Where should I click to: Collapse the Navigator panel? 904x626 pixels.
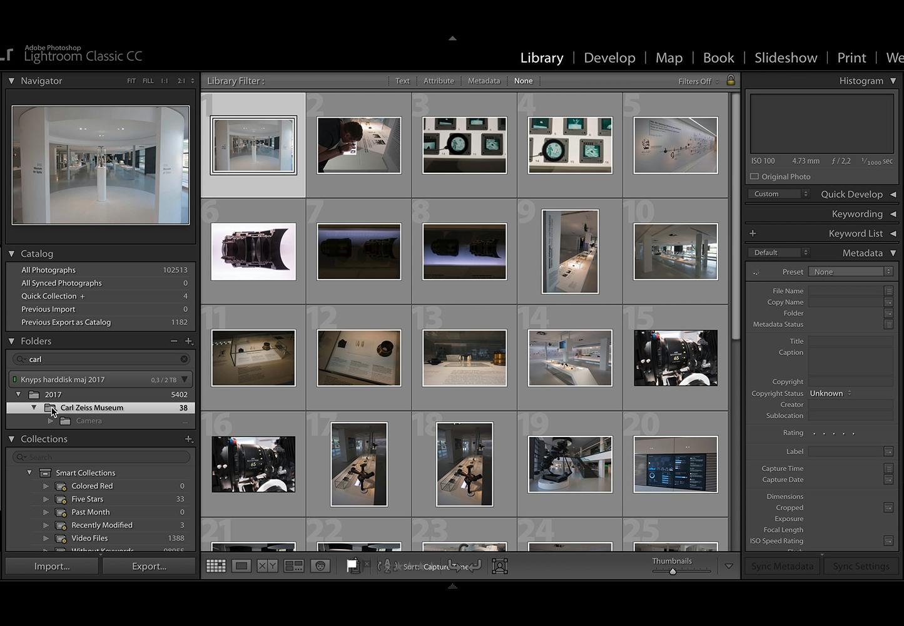(11, 81)
